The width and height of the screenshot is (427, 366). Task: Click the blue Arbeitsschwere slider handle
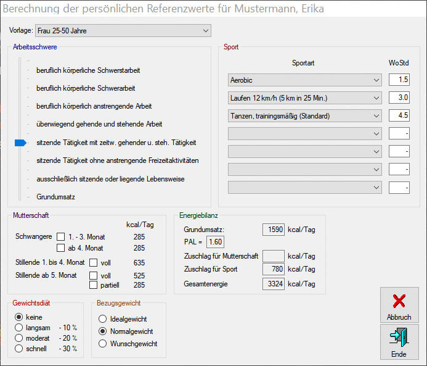coord(20,143)
